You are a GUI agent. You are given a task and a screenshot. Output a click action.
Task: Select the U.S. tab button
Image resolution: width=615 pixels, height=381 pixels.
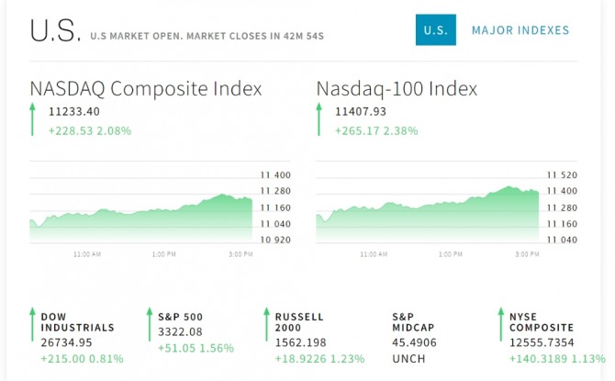[x=435, y=30]
